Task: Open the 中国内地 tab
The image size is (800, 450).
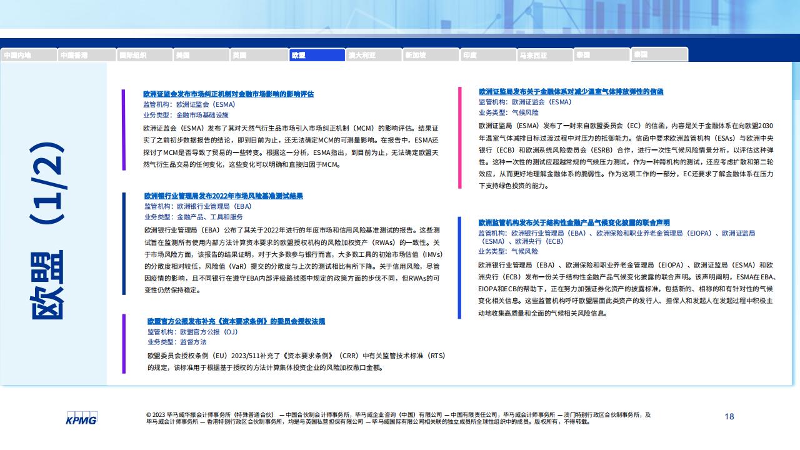Action: click(x=29, y=55)
